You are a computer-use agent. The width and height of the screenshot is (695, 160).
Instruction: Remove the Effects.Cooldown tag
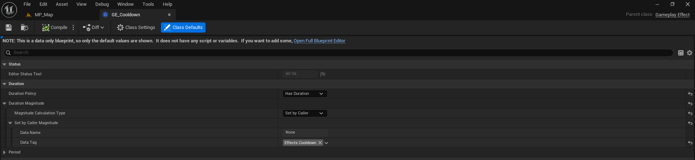320,143
